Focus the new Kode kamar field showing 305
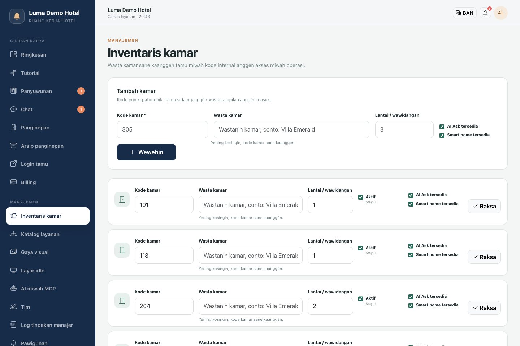 tap(162, 129)
